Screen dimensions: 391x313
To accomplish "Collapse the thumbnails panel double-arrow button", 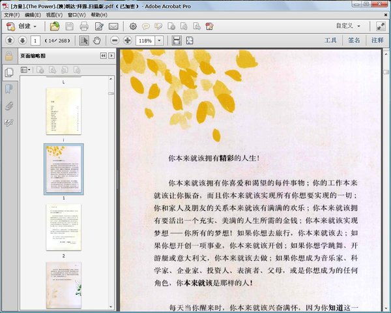I will click(x=103, y=55).
